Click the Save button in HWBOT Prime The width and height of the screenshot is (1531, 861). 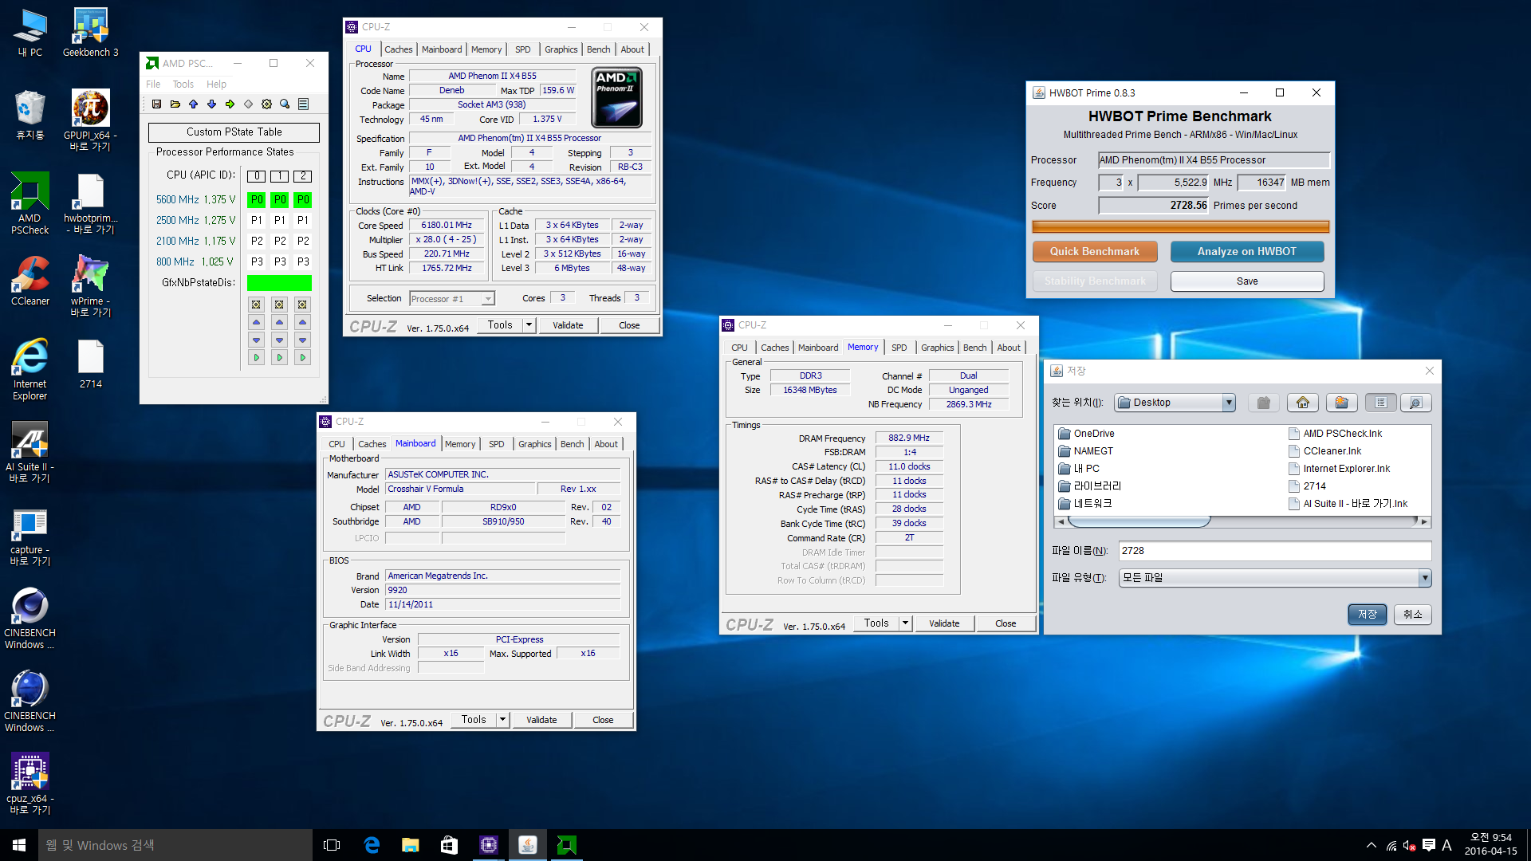tap(1246, 281)
